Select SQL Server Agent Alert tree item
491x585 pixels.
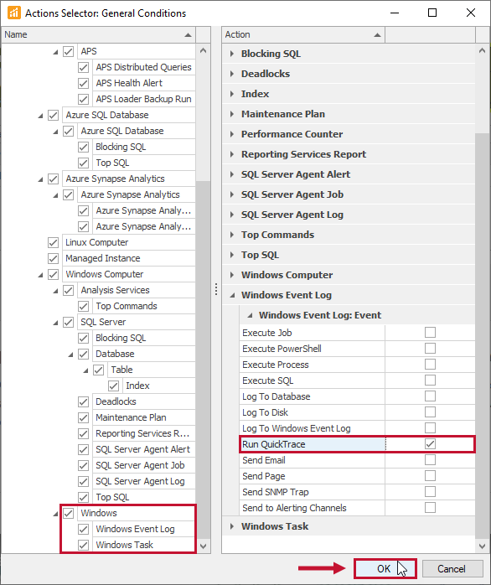click(x=143, y=449)
